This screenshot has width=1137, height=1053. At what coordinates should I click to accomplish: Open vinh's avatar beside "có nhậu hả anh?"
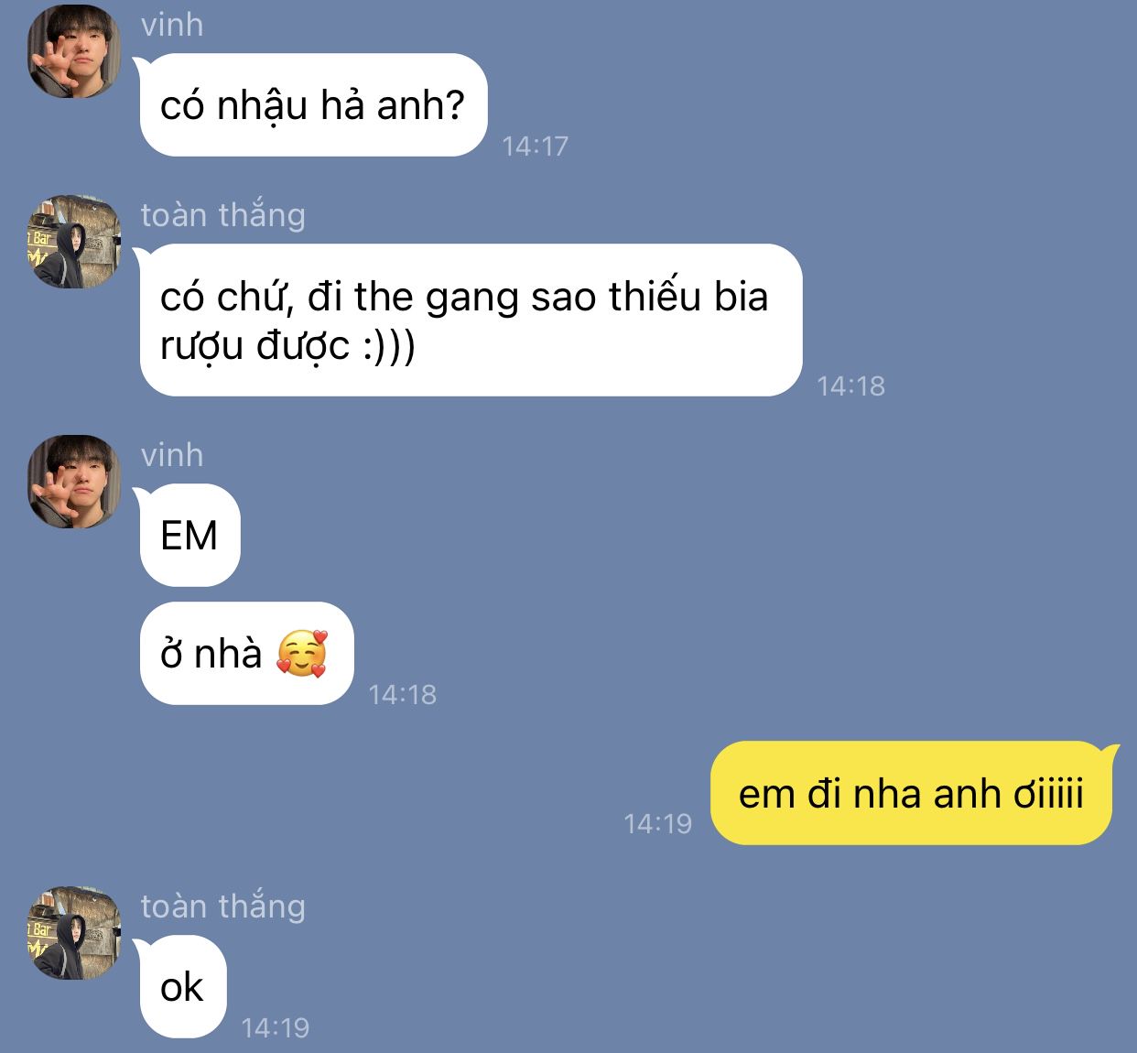74,51
